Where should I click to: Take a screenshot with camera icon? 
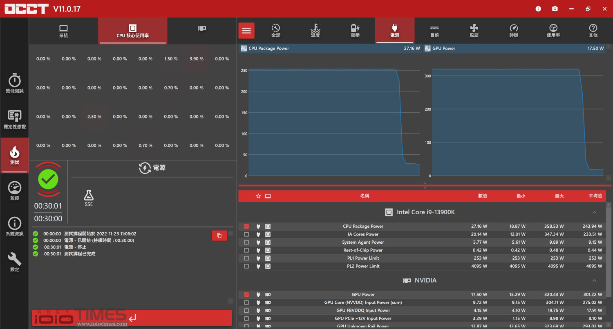pos(555,9)
